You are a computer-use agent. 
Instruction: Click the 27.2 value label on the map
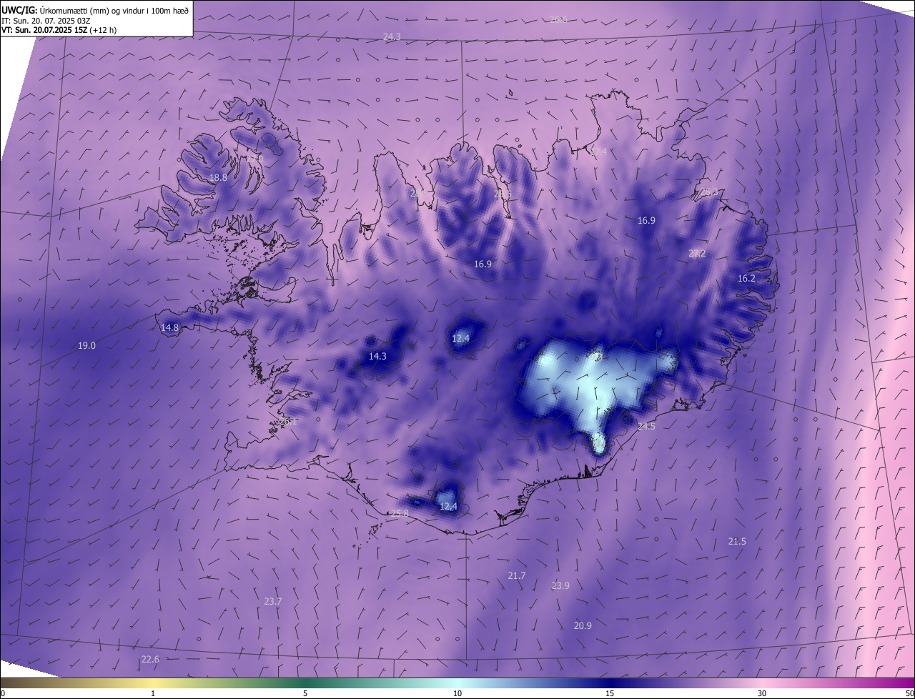pyautogui.click(x=697, y=253)
